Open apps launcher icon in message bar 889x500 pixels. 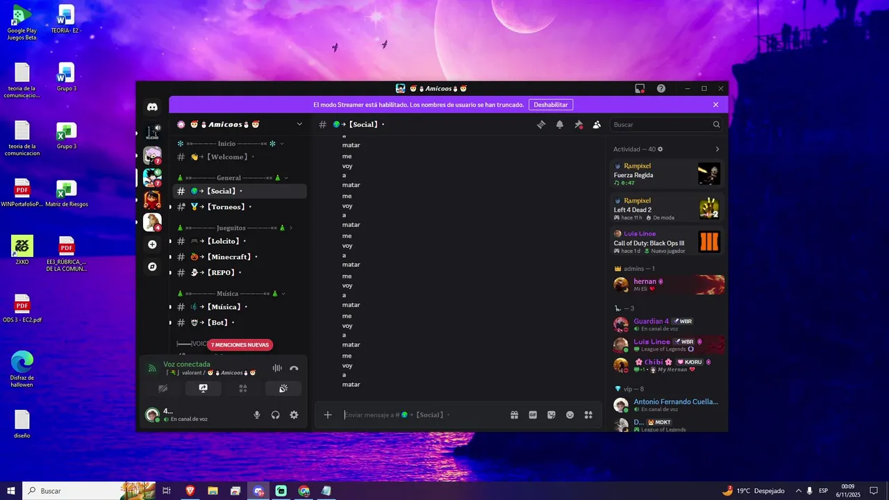588,415
